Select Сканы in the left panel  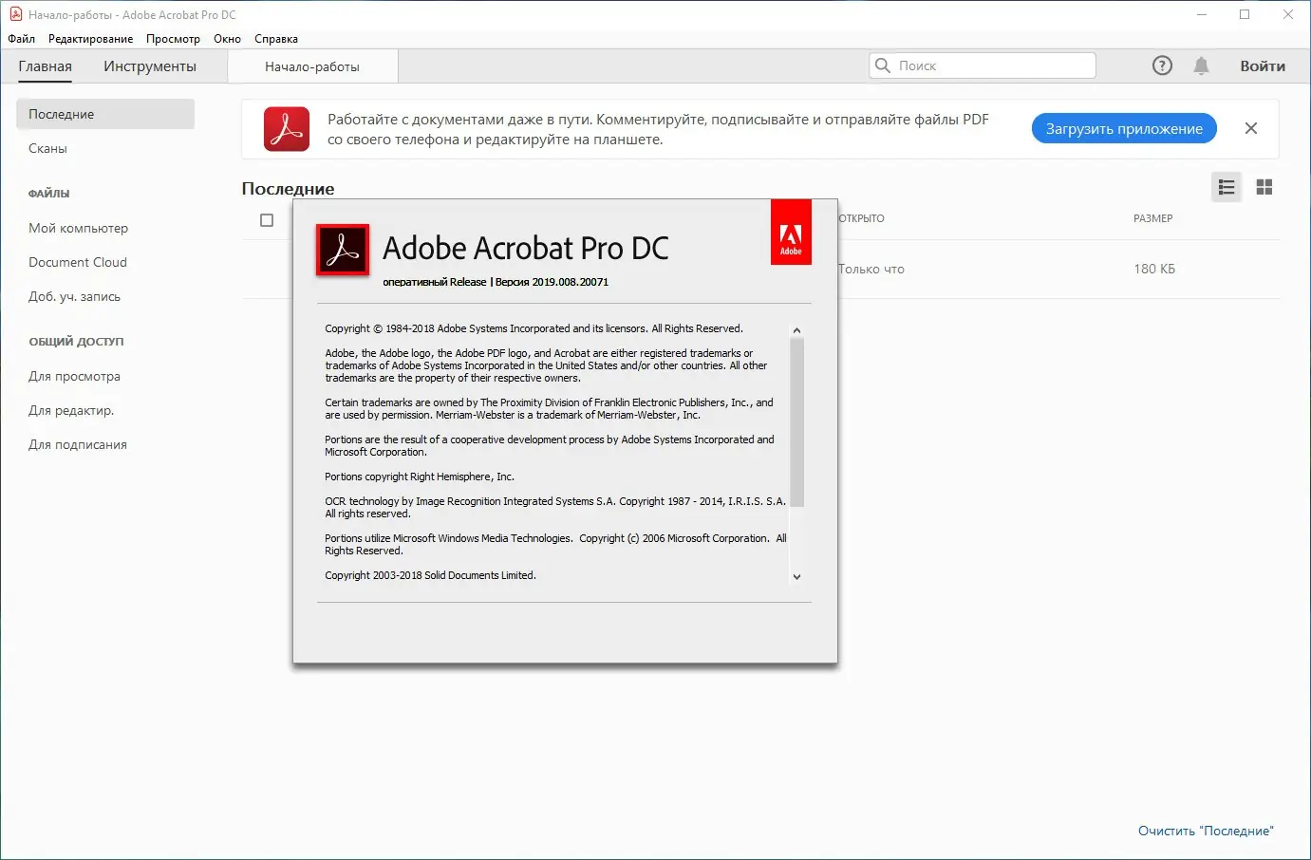[47, 148]
